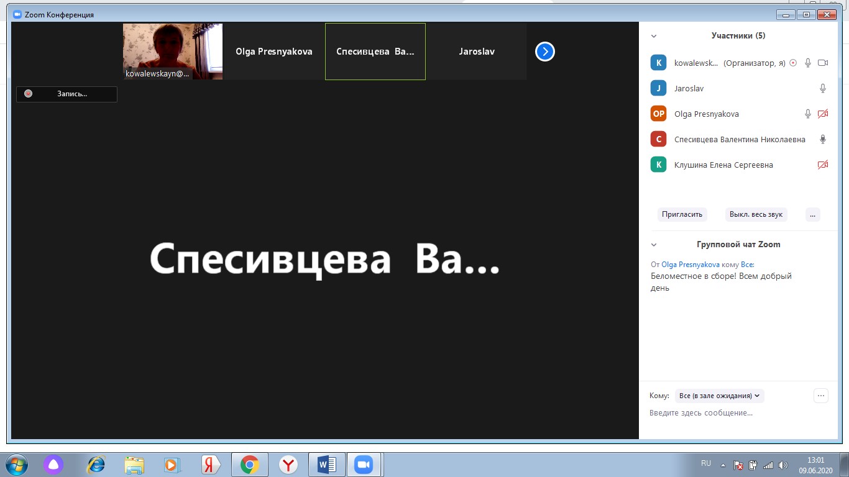Open the Zoom app from the taskbar
The width and height of the screenshot is (849, 477).
tap(363, 464)
